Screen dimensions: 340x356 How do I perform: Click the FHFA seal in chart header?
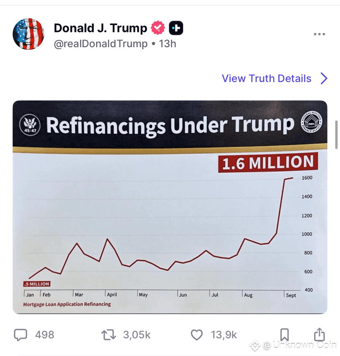click(x=311, y=122)
